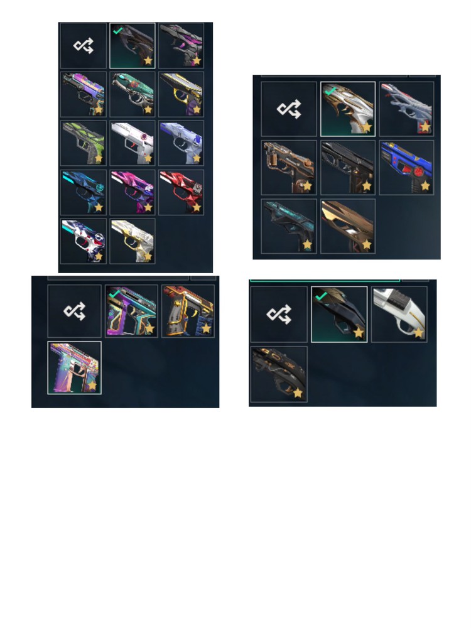Viewport: 471px width, 628px height.
Task: Select the shuffle icon beside the white-gold dragon skin
Action: pos(289,109)
